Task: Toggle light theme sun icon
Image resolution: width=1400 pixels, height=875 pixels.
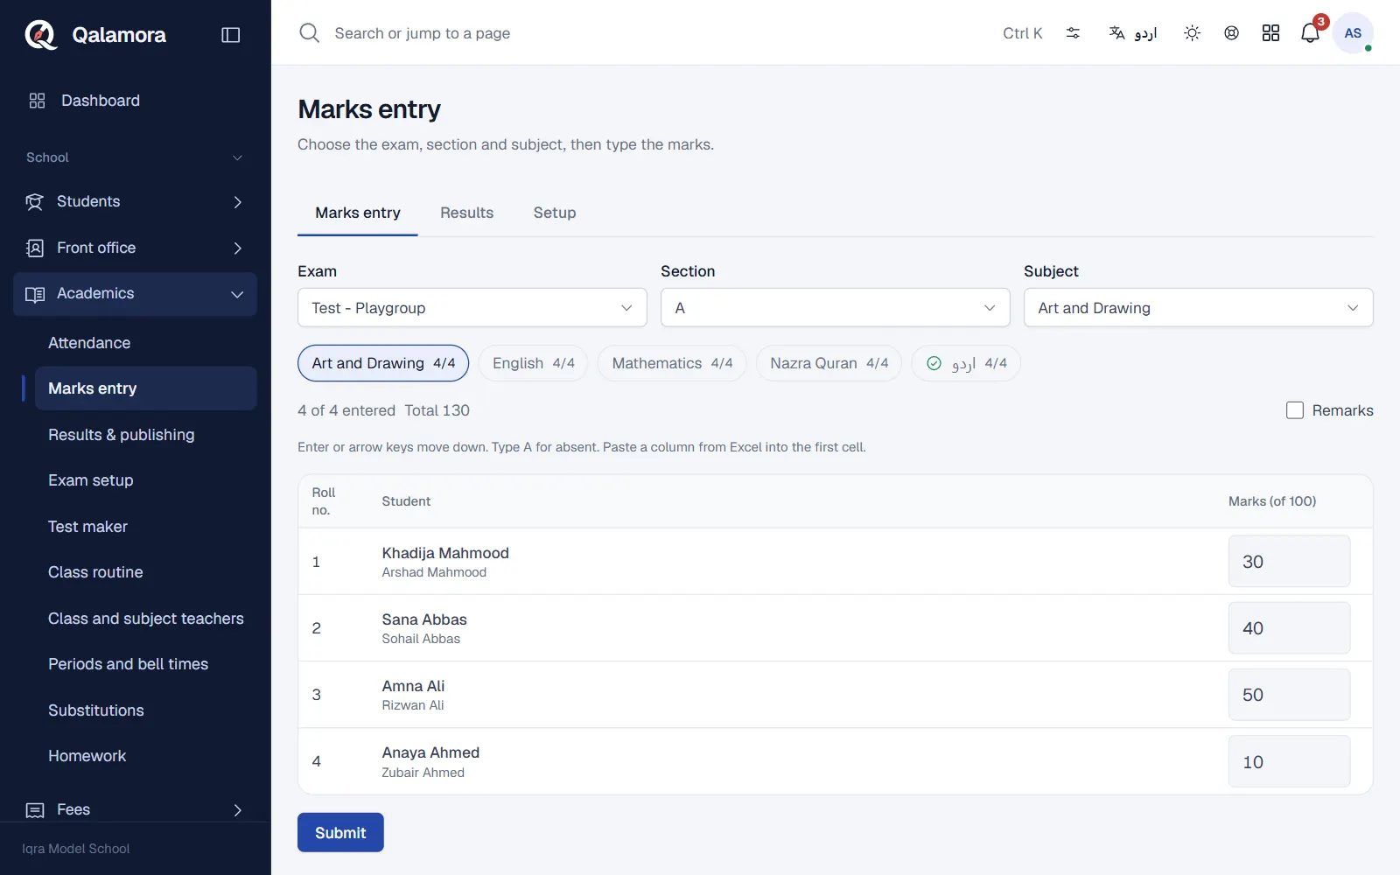Action: [x=1192, y=33]
